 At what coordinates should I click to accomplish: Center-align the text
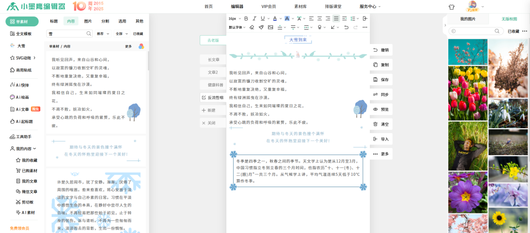pyautogui.click(x=320, y=19)
